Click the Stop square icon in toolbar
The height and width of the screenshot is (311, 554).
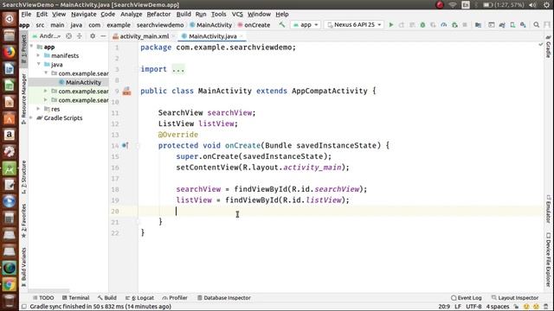coord(465,25)
